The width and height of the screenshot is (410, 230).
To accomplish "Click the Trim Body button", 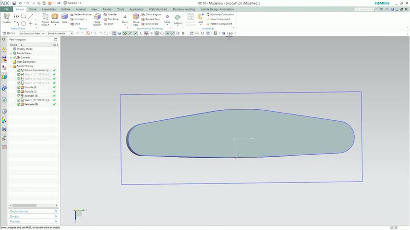I will pos(111,19).
